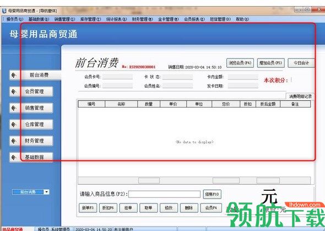Click the 会员姓名 field
Screen dimensions: 325x231
point(177,85)
